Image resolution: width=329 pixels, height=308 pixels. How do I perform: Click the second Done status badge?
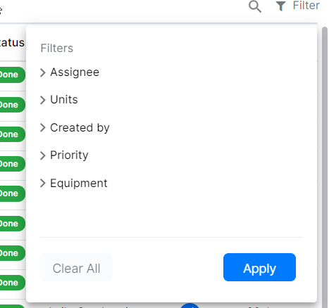[11, 105]
